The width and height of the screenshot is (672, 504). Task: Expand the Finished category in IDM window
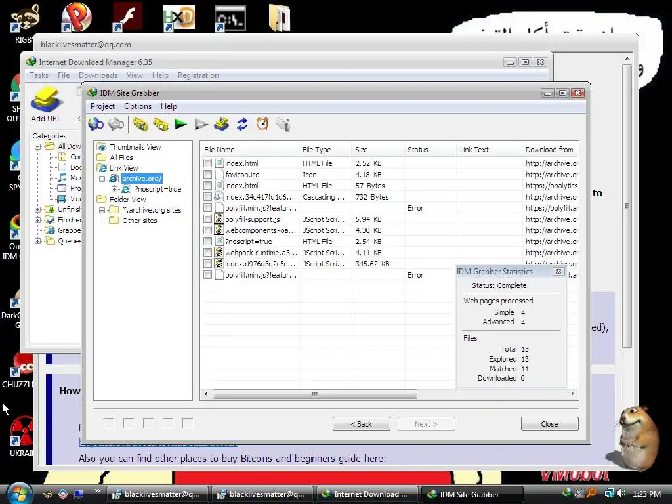pos(37,220)
